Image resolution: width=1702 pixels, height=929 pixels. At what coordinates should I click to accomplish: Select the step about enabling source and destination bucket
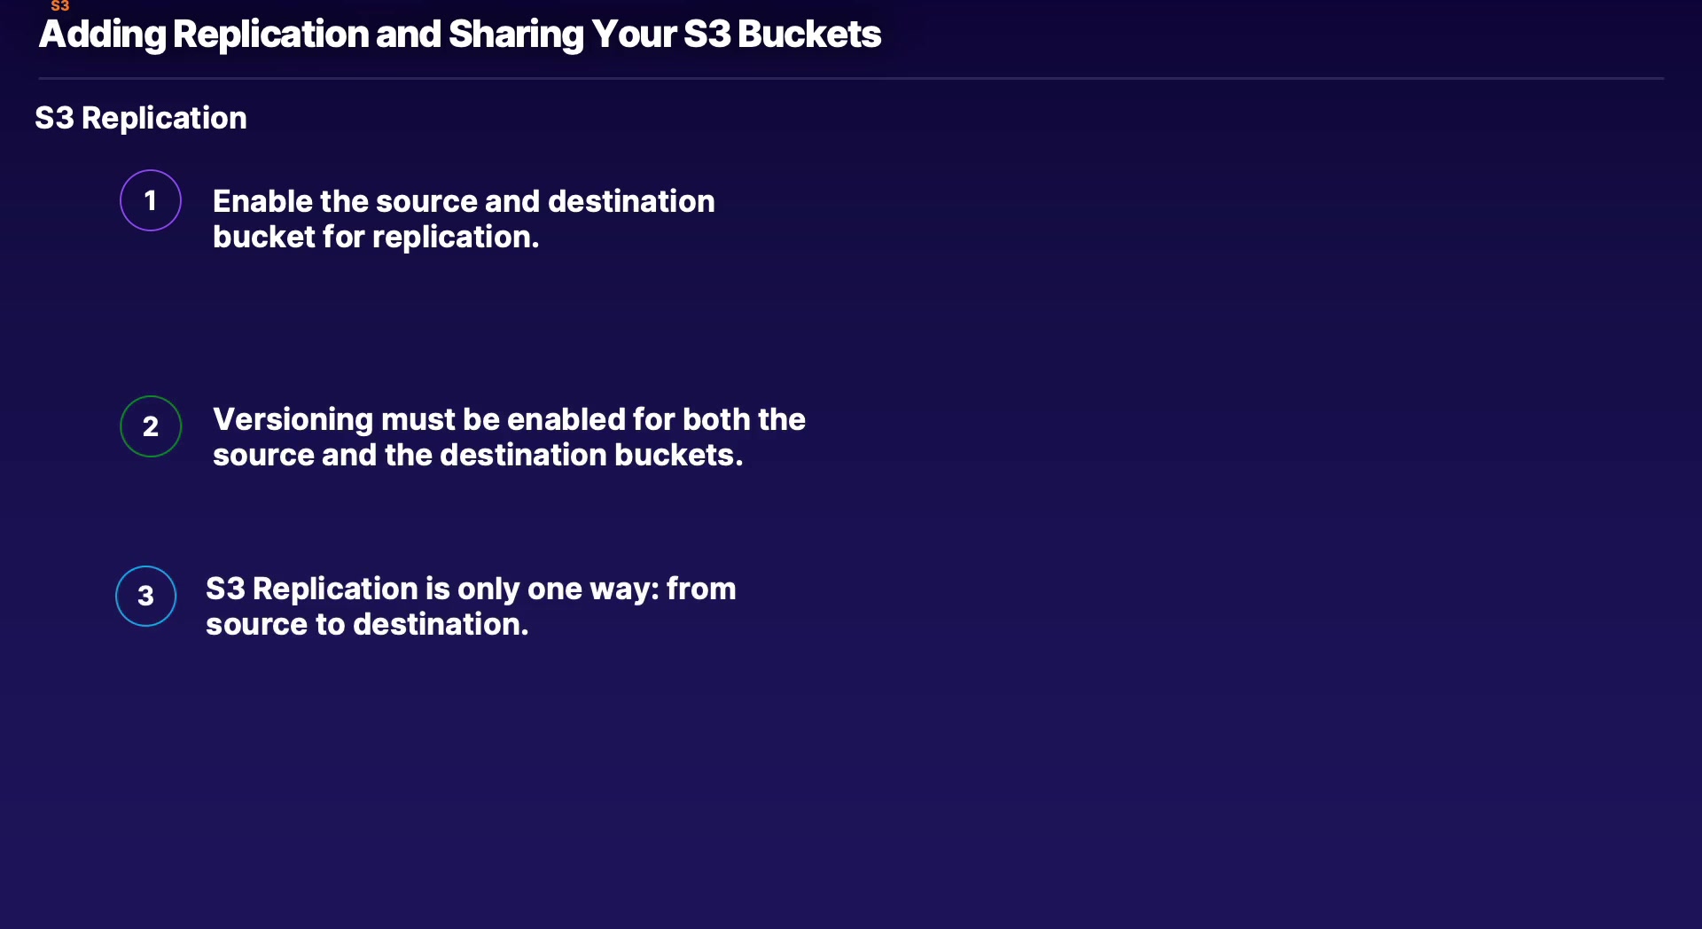click(x=464, y=219)
